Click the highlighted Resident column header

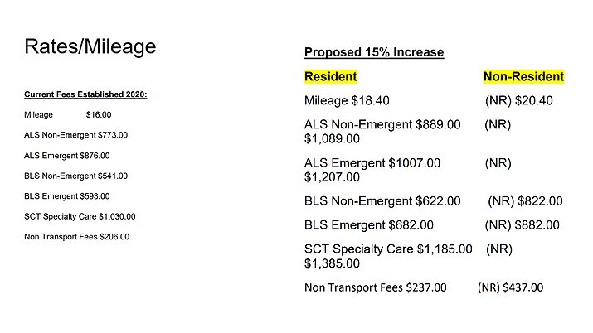(330, 77)
